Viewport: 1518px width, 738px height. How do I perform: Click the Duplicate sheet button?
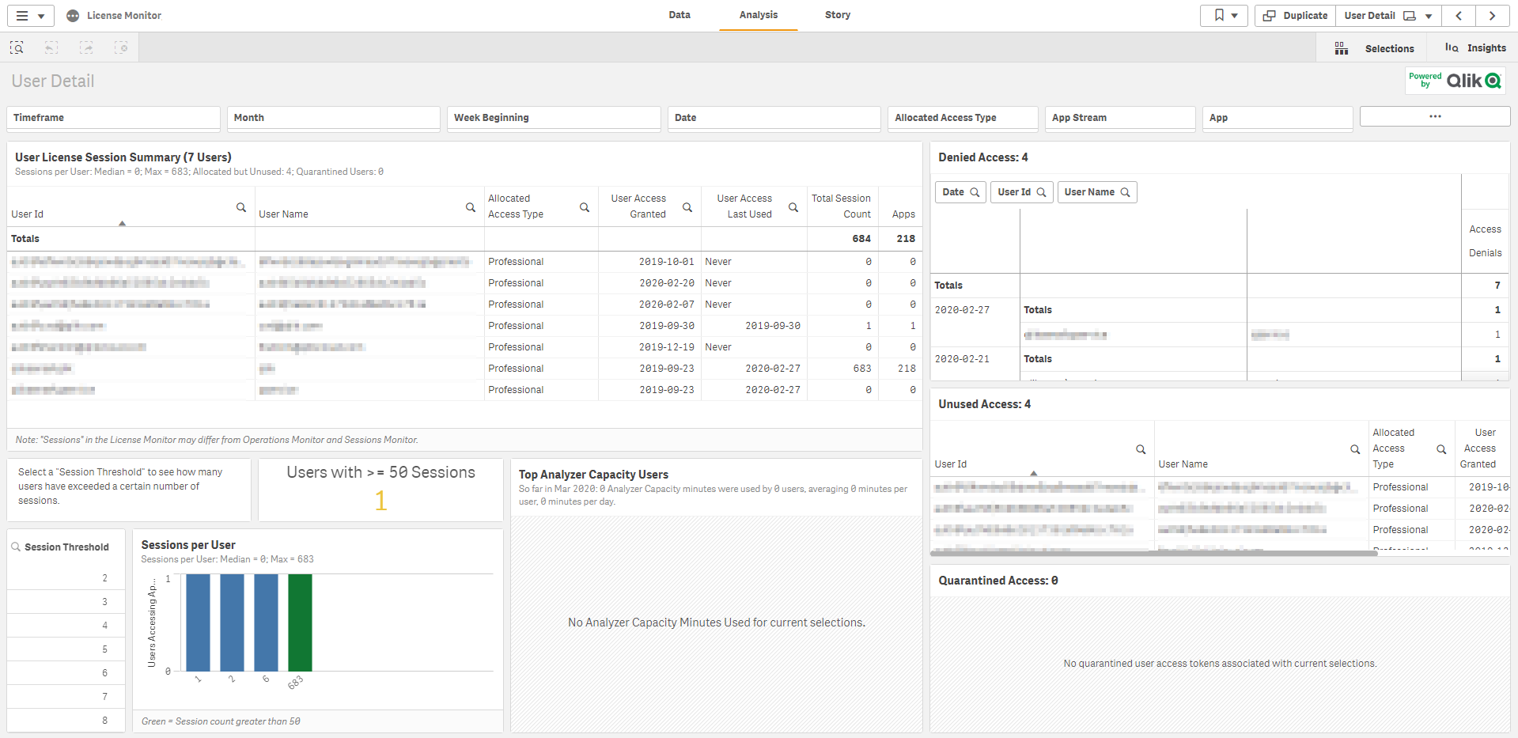pyautogui.click(x=1295, y=16)
